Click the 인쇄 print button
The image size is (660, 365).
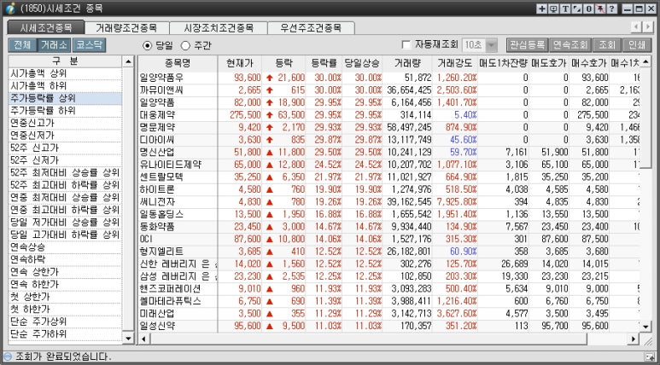[x=637, y=45]
